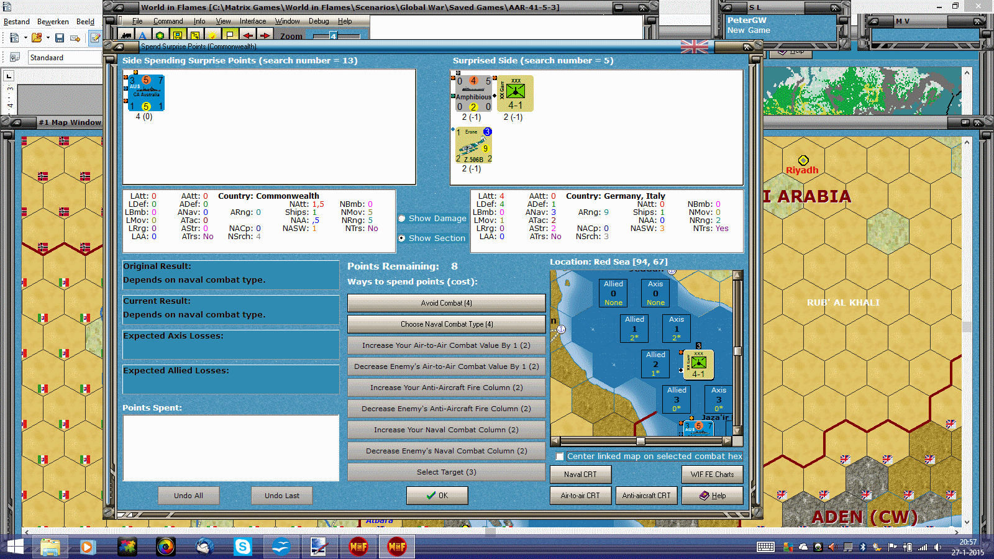Click the Windows Start button

14,547
